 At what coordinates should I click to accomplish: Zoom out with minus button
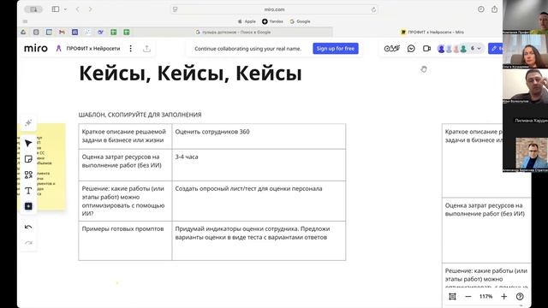point(468,297)
